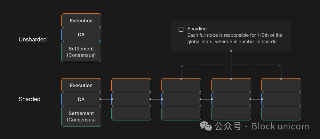The image size is (320, 139).
Task: Select the Execution box in the Unsharded stack
Action: click(81, 21)
